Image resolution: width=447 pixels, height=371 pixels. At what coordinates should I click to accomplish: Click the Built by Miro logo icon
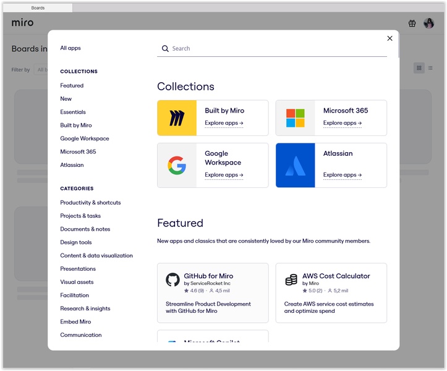[x=177, y=118]
